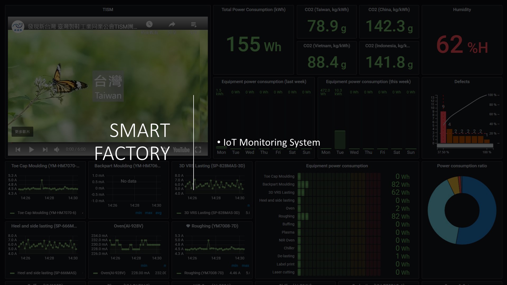This screenshot has height=285, width=507.
Task: Sort Roughing legend by max column
Action: click(x=245, y=265)
